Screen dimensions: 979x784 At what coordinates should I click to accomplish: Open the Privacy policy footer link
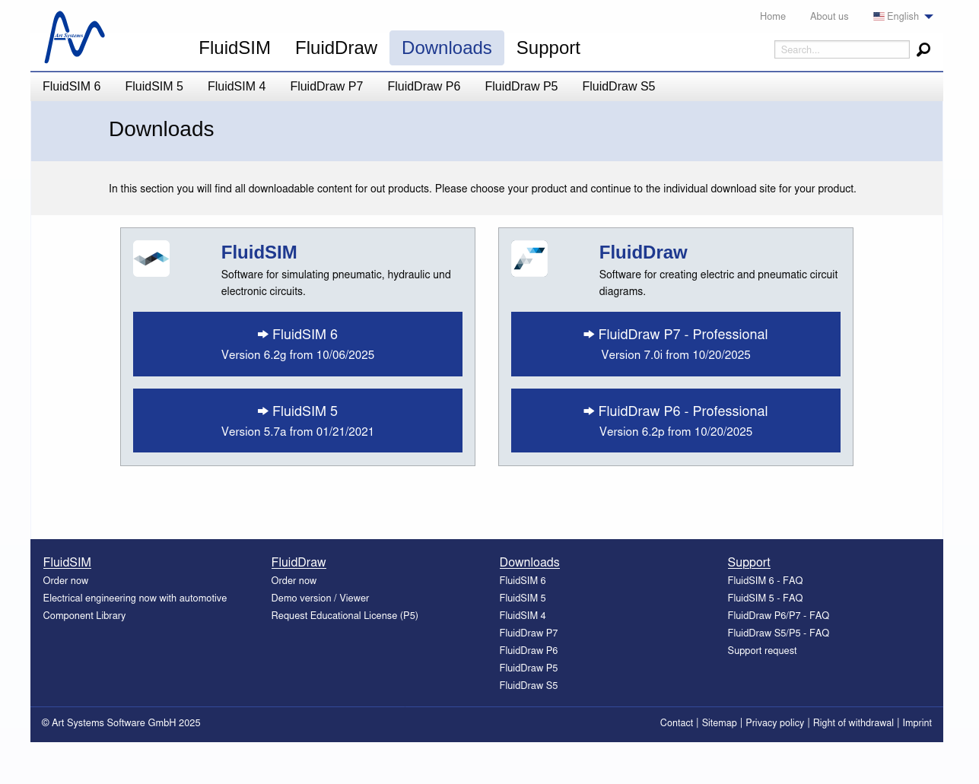coord(774,723)
